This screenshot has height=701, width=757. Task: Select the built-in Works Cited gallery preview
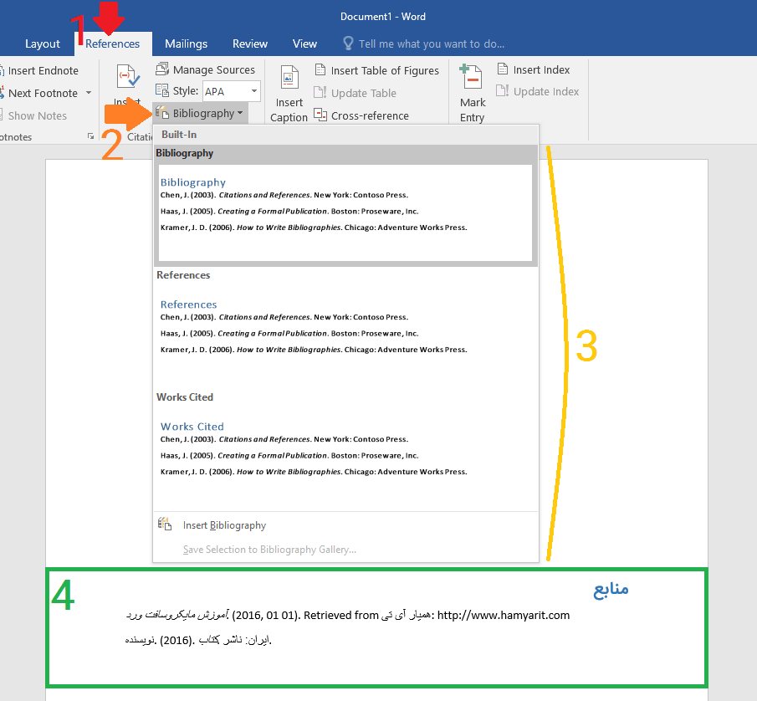coord(345,456)
